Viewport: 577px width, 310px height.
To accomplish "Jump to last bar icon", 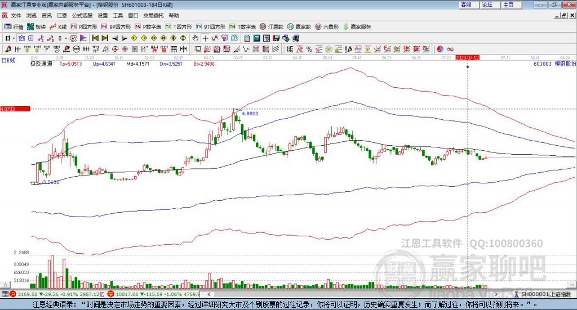I will 105,38.
